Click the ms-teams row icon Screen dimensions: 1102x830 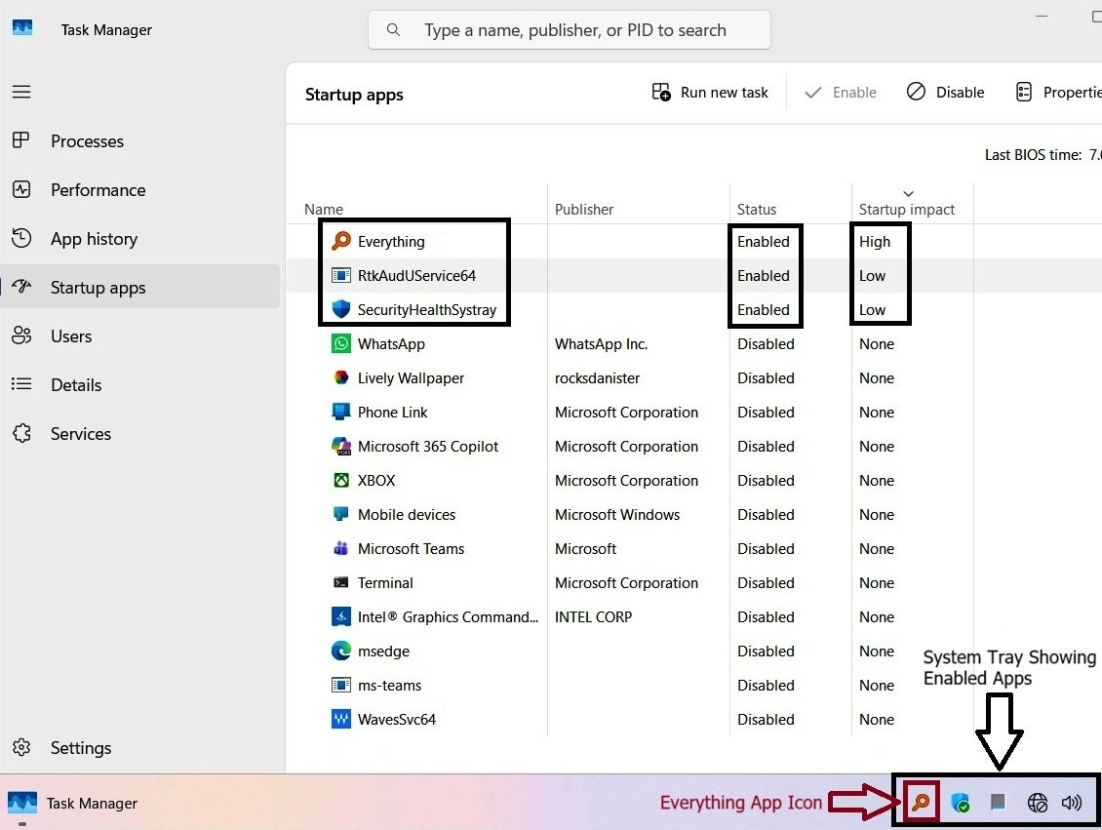(x=341, y=685)
